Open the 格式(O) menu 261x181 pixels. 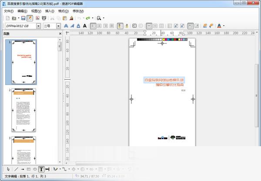tap(64, 11)
